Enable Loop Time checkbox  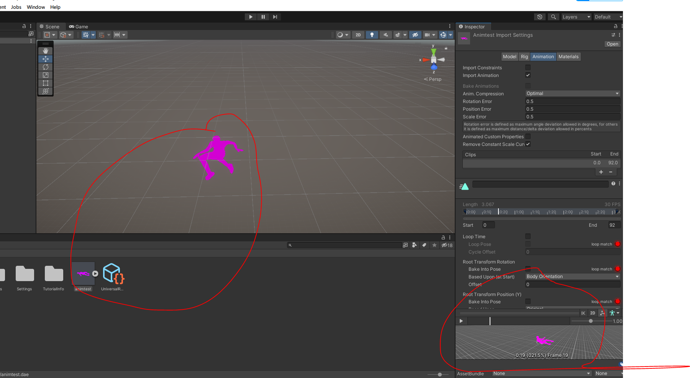pyautogui.click(x=528, y=236)
